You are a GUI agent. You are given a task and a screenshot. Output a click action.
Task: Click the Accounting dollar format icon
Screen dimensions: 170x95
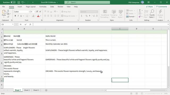[x=82, y=16]
